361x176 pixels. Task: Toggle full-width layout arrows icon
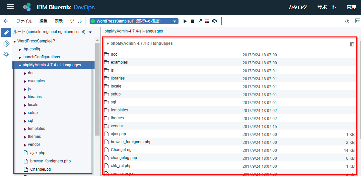tap(358, 21)
